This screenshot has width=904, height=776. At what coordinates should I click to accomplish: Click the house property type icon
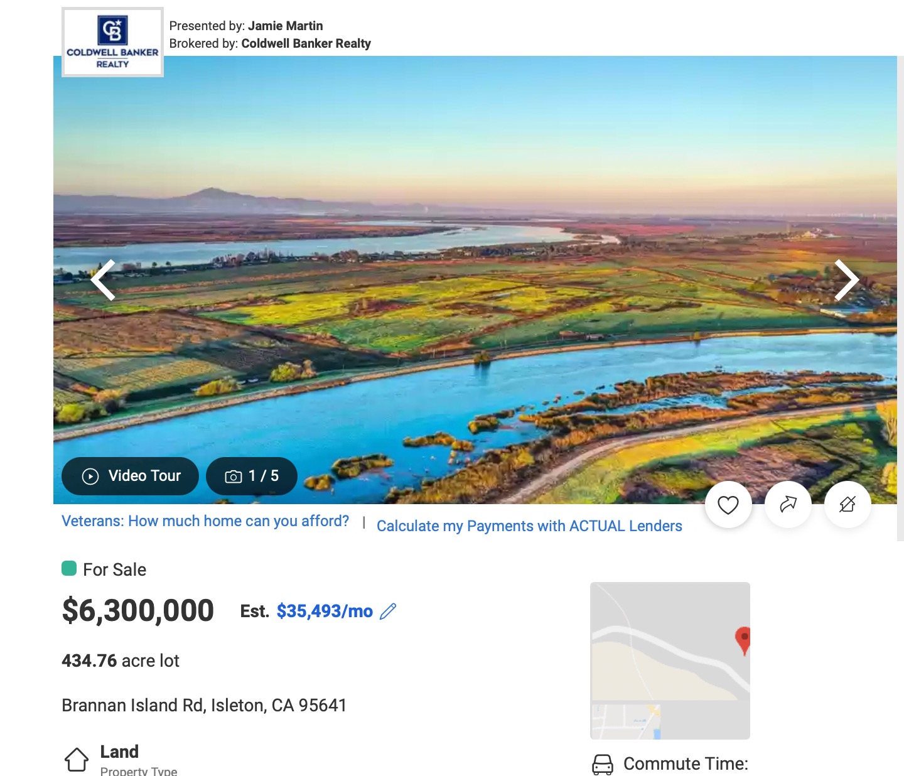[x=77, y=760]
